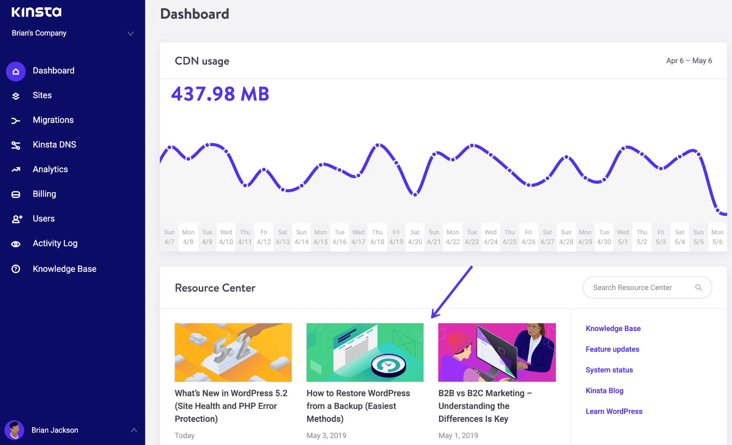Click the Sites stack icon

(15, 96)
